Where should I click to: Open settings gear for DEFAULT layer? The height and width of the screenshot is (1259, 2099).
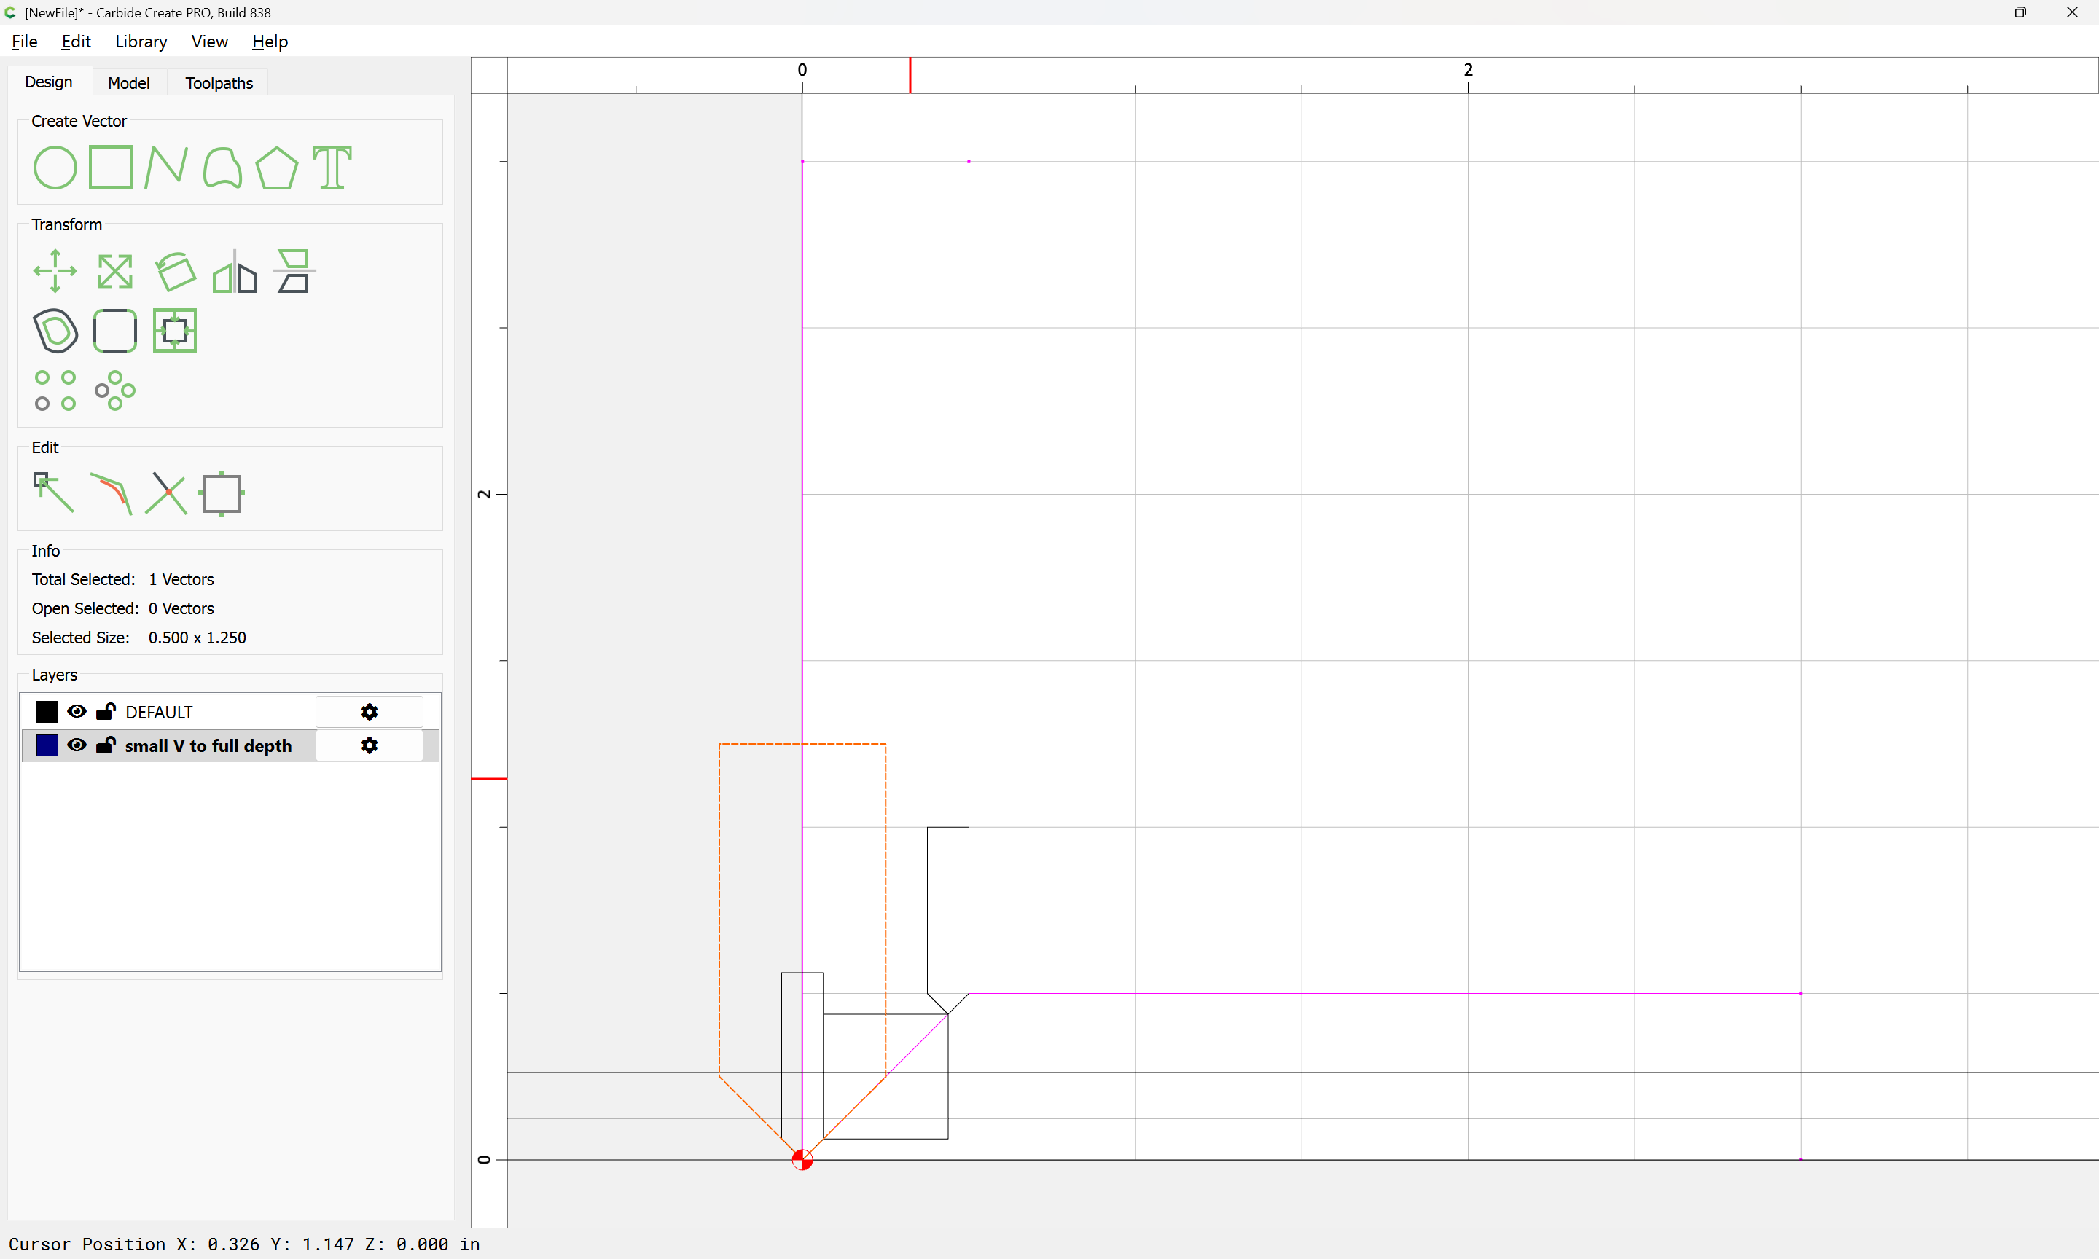[x=369, y=711]
